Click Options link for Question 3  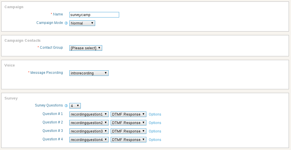[155, 131]
